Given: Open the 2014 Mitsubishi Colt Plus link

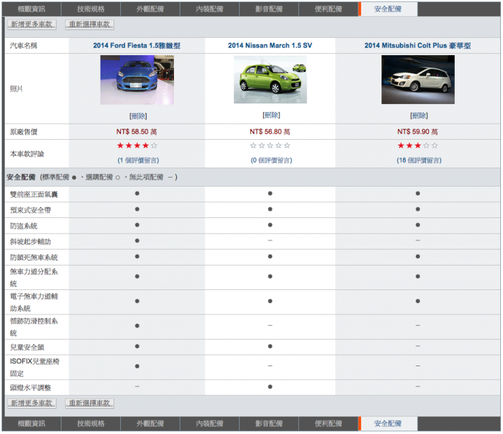Looking at the screenshot, I should point(418,45).
